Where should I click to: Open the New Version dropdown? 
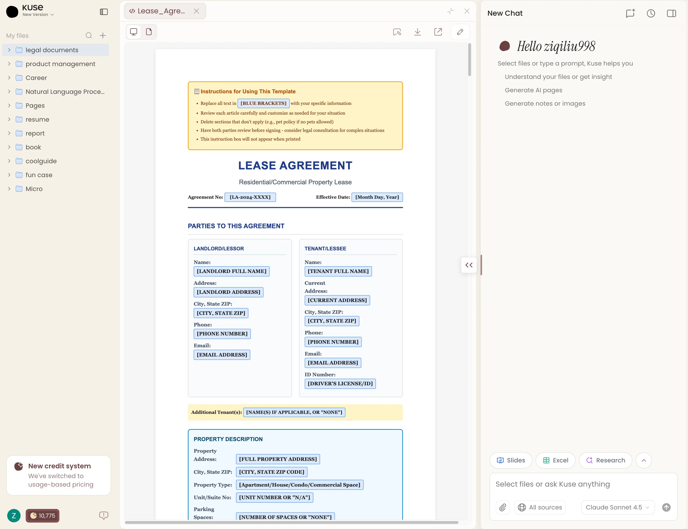click(38, 14)
